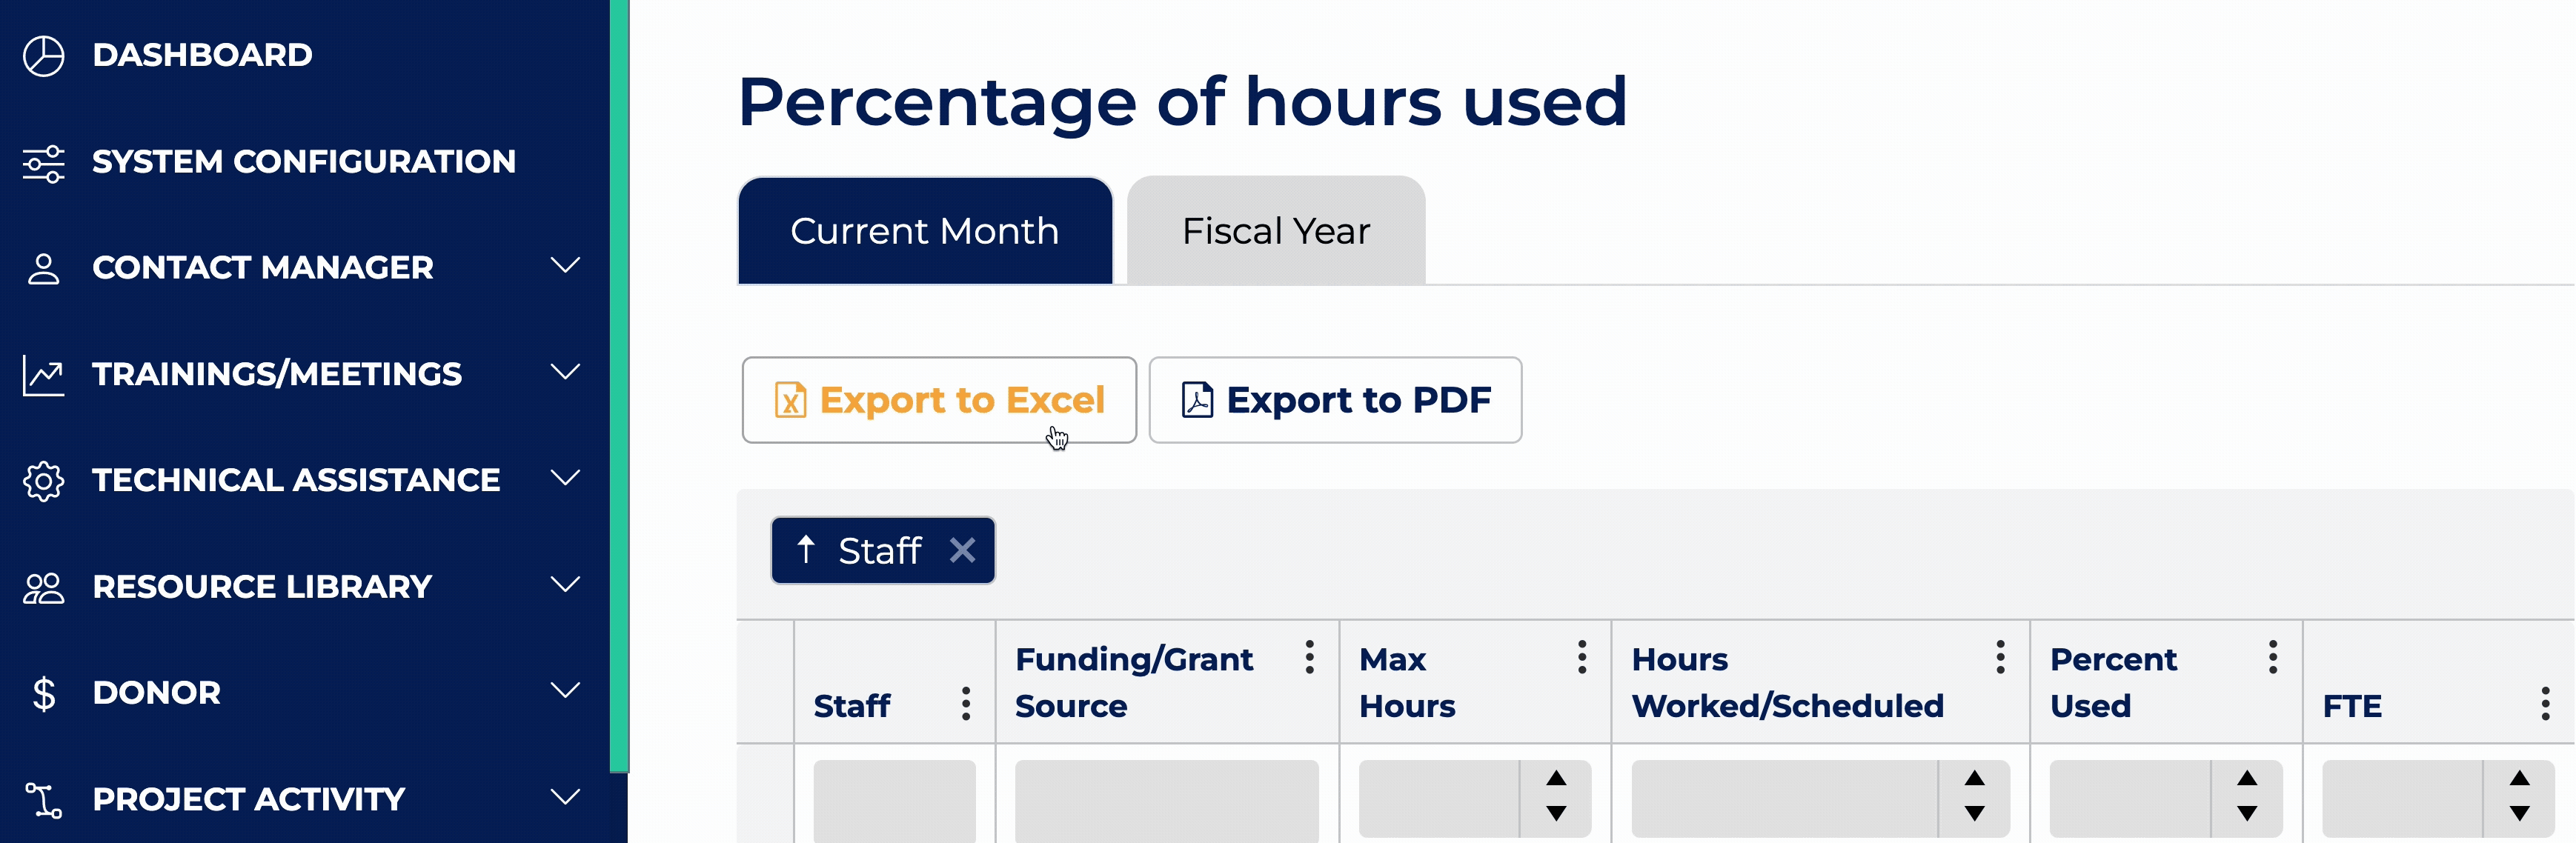Click the Export to Excel button
Image resolution: width=2576 pixels, height=843 pixels.
tap(939, 400)
